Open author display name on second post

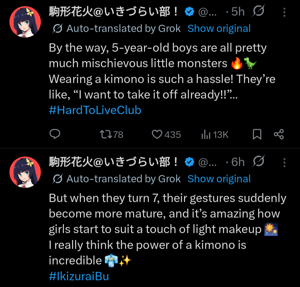tap(113, 162)
